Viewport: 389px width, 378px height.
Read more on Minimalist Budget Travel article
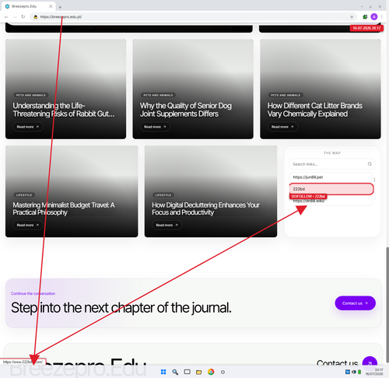(28, 225)
